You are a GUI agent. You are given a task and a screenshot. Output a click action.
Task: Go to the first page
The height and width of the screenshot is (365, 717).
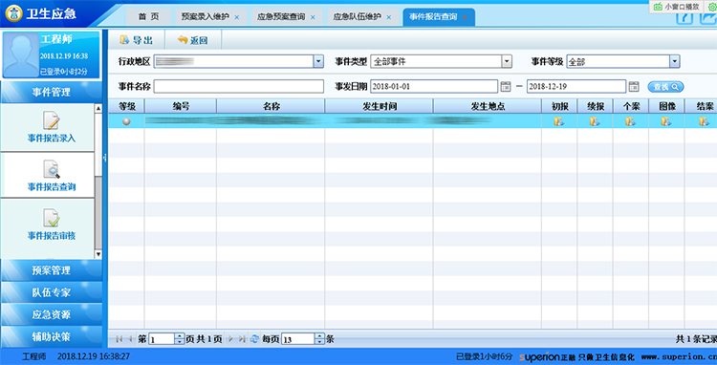(x=119, y=339)
